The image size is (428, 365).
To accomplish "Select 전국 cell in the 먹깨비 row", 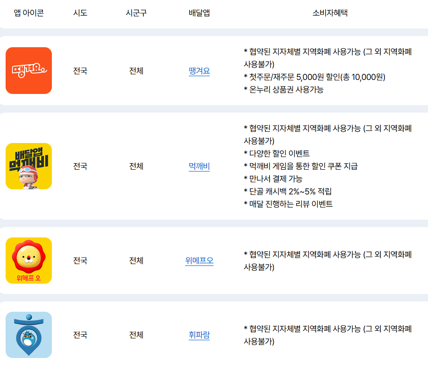I will tap(80, 166).
